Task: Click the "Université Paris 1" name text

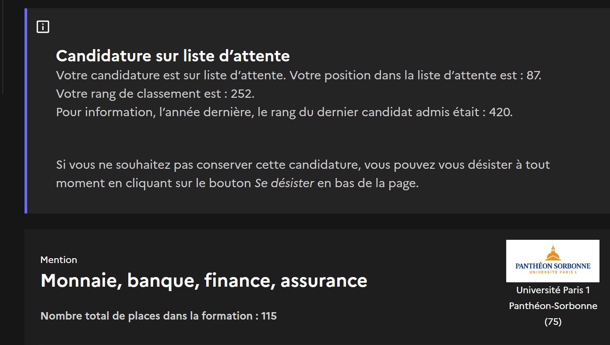Action: [553, 290]
